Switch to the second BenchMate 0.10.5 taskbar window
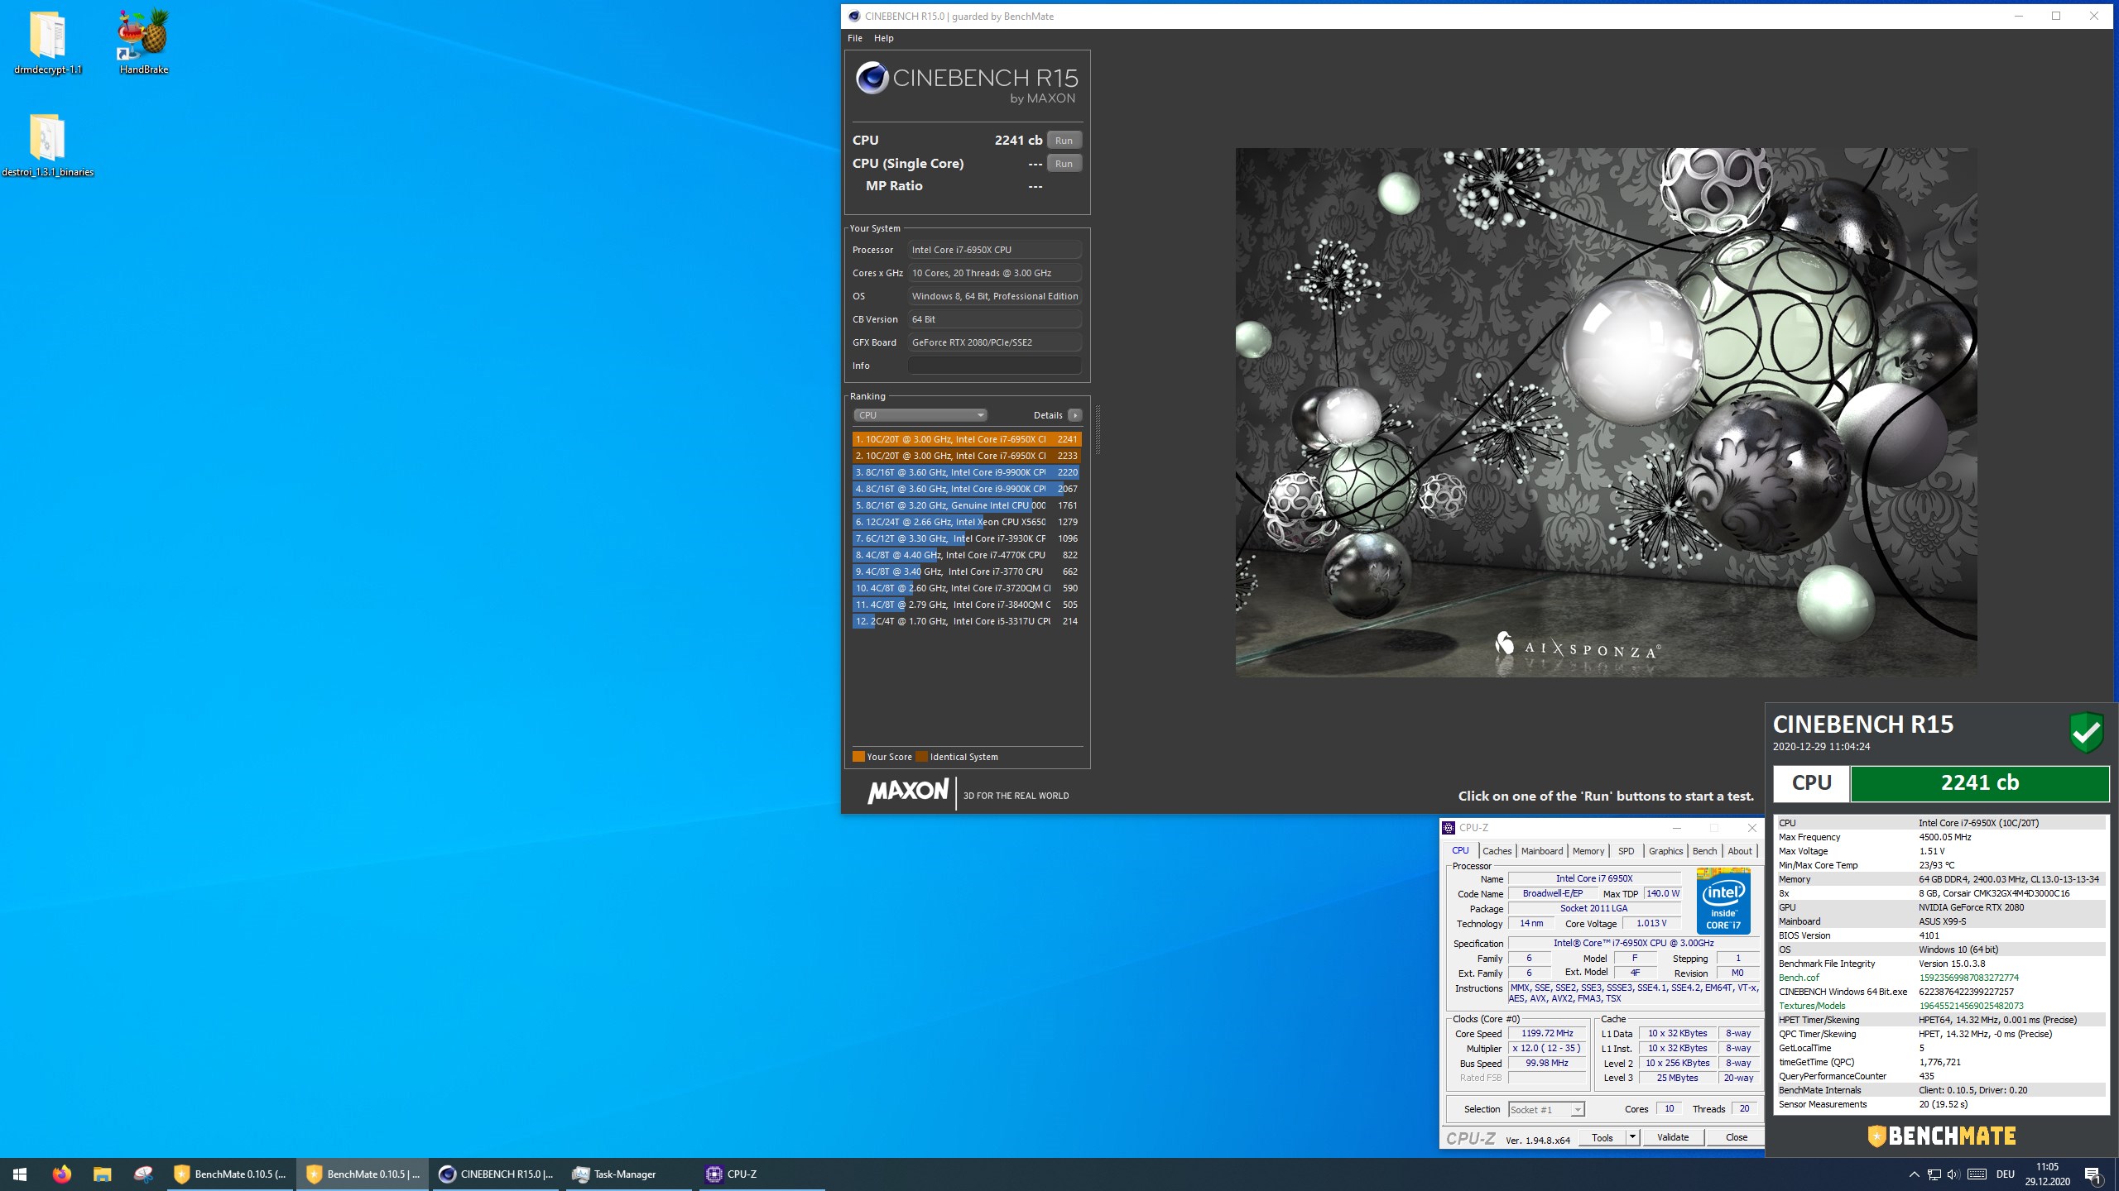This screenshot has width=2119, height=1191. tap(363, 1174)
